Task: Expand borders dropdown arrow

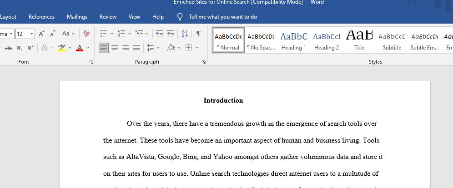Action: point(197,48)
